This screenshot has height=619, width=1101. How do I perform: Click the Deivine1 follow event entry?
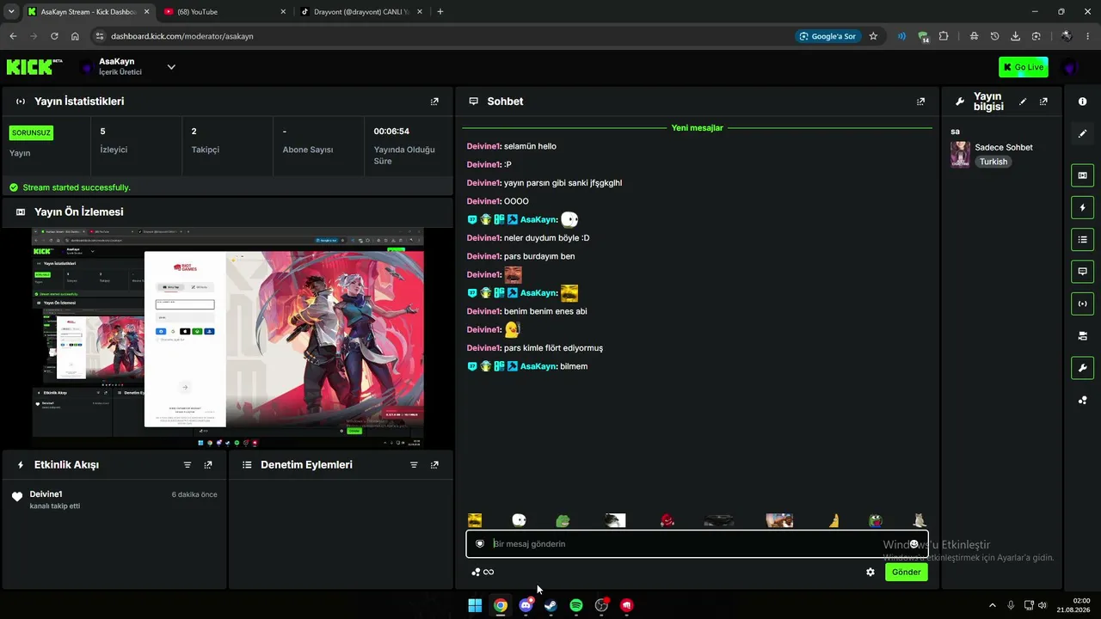click(114, 499)
